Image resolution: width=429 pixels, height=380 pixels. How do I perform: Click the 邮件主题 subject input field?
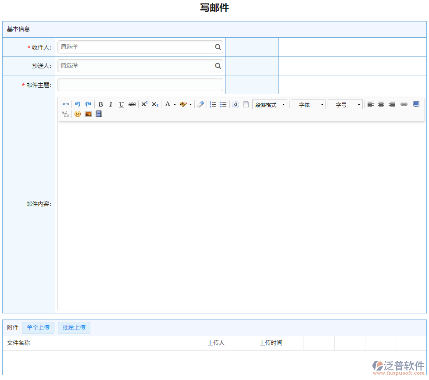coord(140,84)
